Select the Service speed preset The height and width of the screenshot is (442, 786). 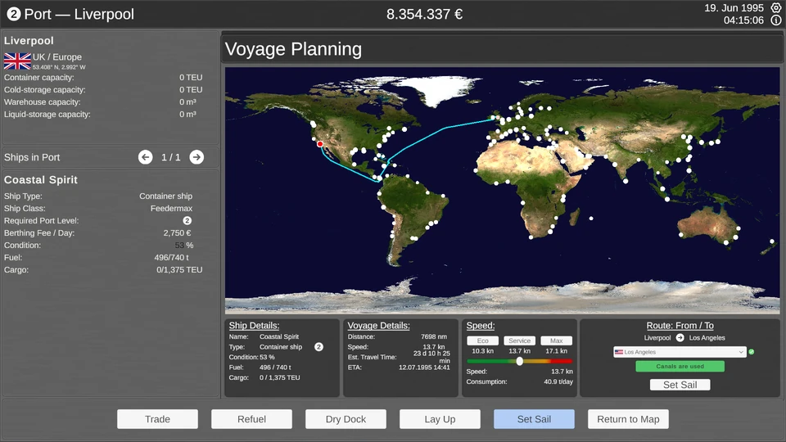tap(519, 341)
